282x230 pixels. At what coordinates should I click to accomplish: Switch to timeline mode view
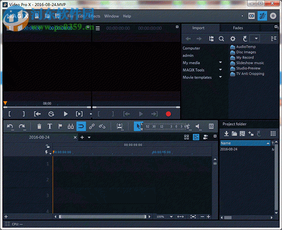pos(196,137)
